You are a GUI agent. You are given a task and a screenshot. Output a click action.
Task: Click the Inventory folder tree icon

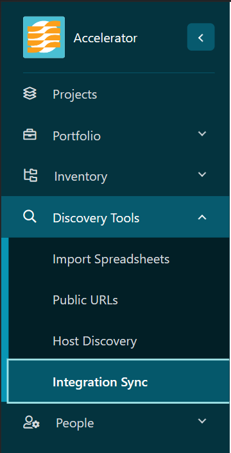[30, 176]
